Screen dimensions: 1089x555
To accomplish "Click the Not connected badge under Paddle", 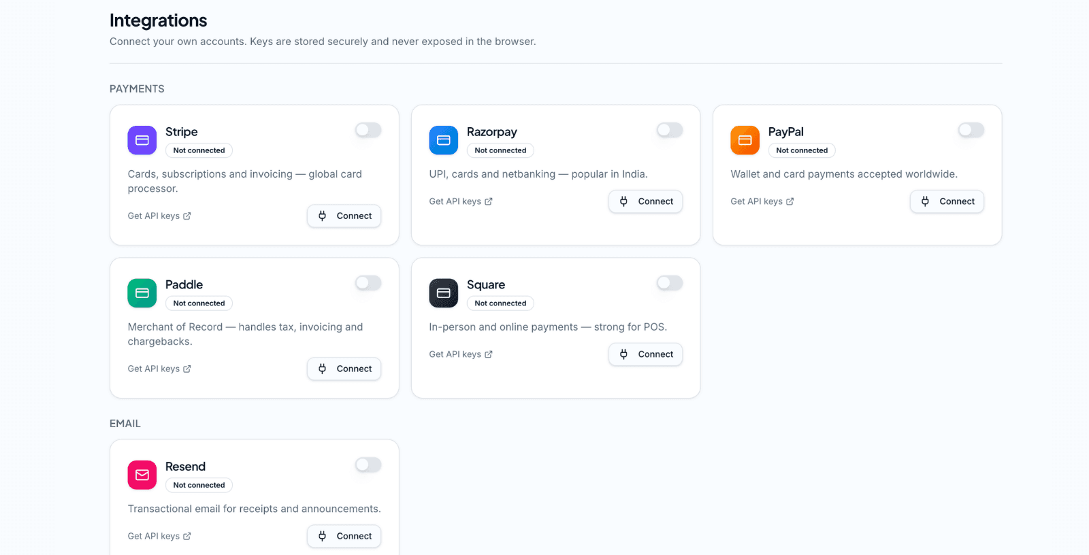I will [x=198, y=303].
